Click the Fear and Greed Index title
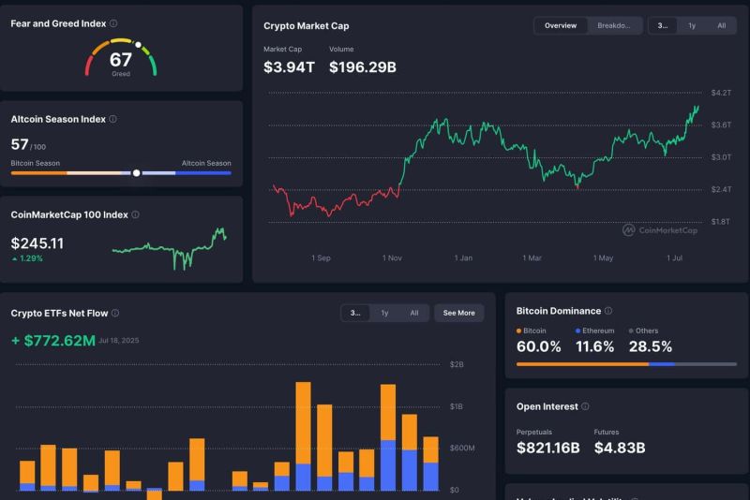This screenshot has width=750, height=500. [x=58, y=23]
